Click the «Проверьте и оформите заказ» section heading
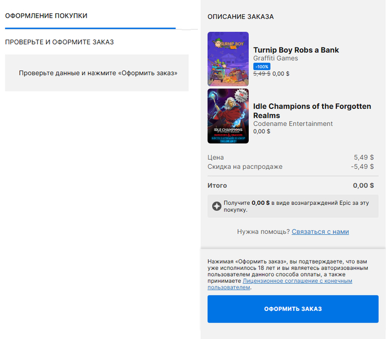This screenshot has height=339, width=386. coord(60,42)
